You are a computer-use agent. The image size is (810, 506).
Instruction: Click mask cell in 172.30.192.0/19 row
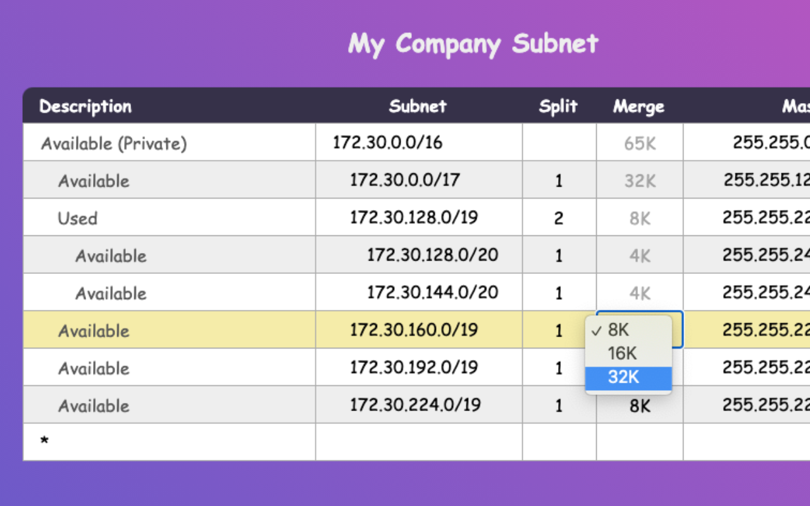coord(747,367)
